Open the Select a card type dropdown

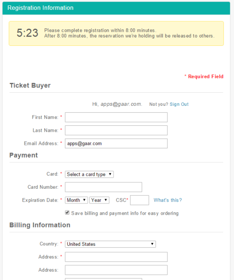tap(89, 174)
